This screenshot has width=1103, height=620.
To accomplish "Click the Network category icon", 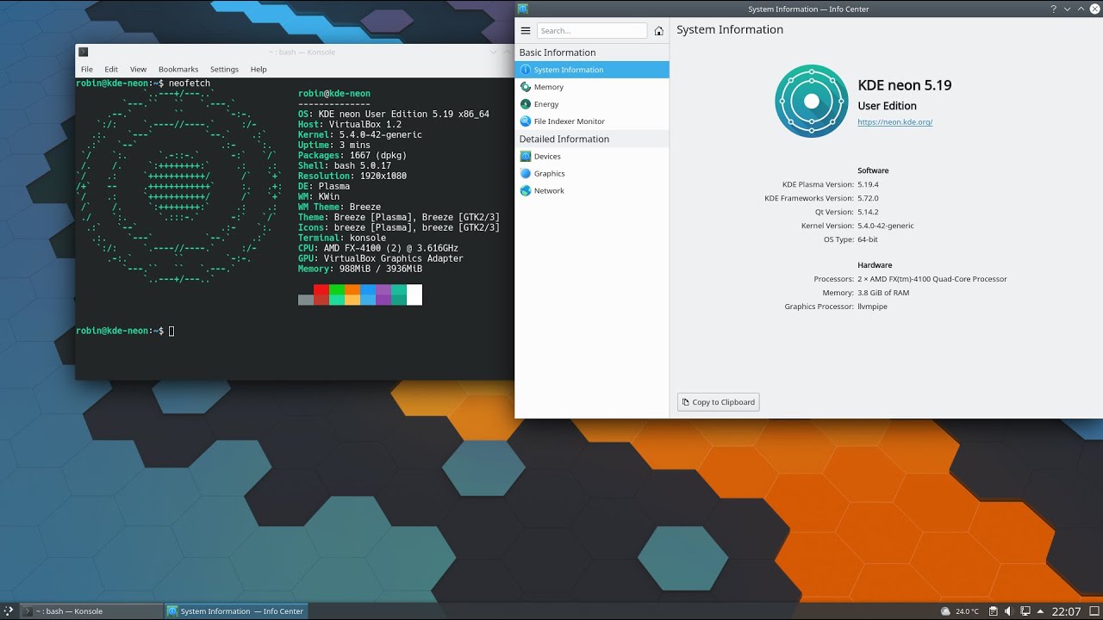I will click(x=526, y=191).
